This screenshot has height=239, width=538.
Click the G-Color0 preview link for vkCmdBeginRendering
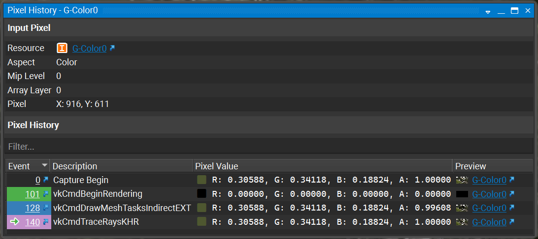tap(489, 194)
